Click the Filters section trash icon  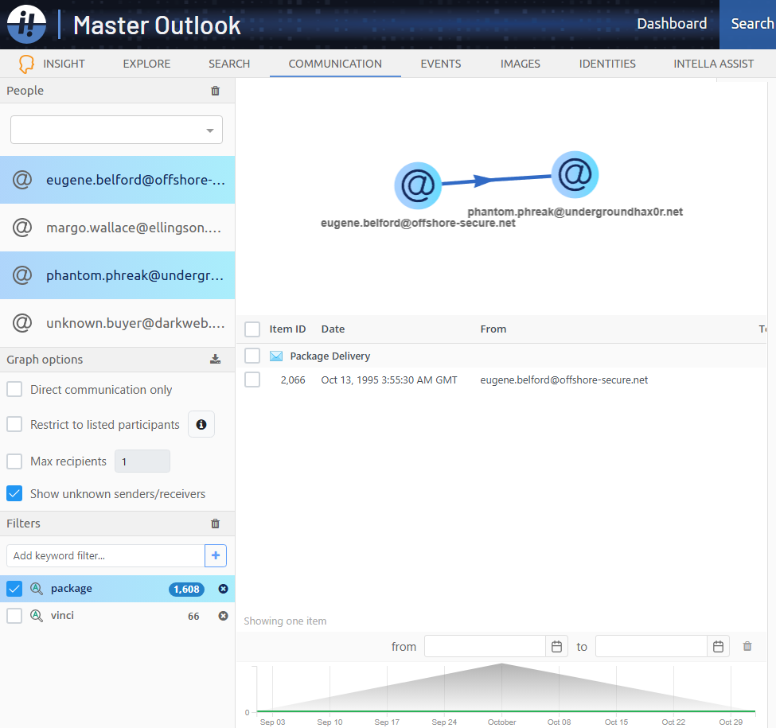pos(215,524)
